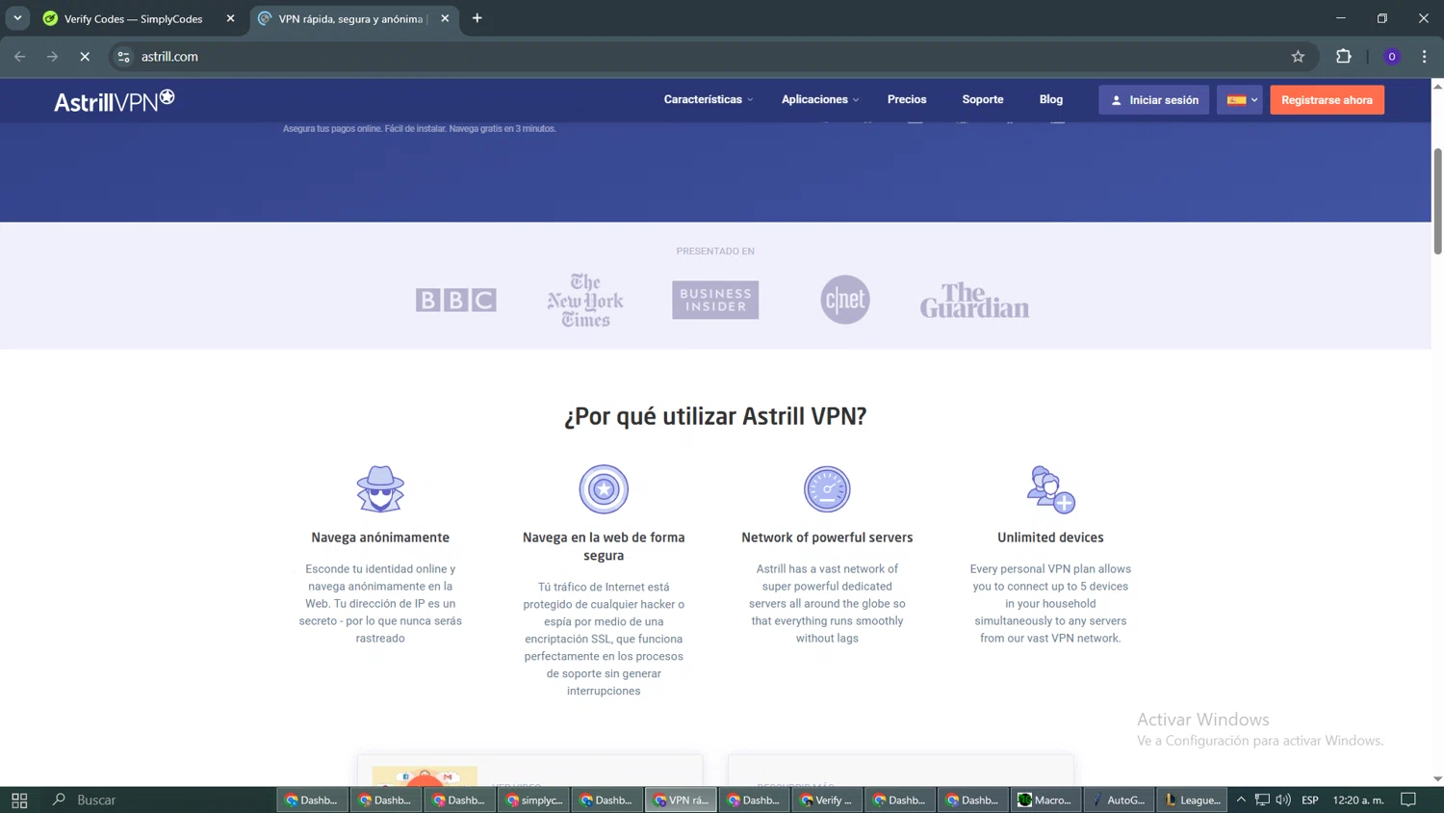Open the tab search dropdown arrow
Image resolution: width=1444 pixels, height=813 pixels.
click(17, 18)
